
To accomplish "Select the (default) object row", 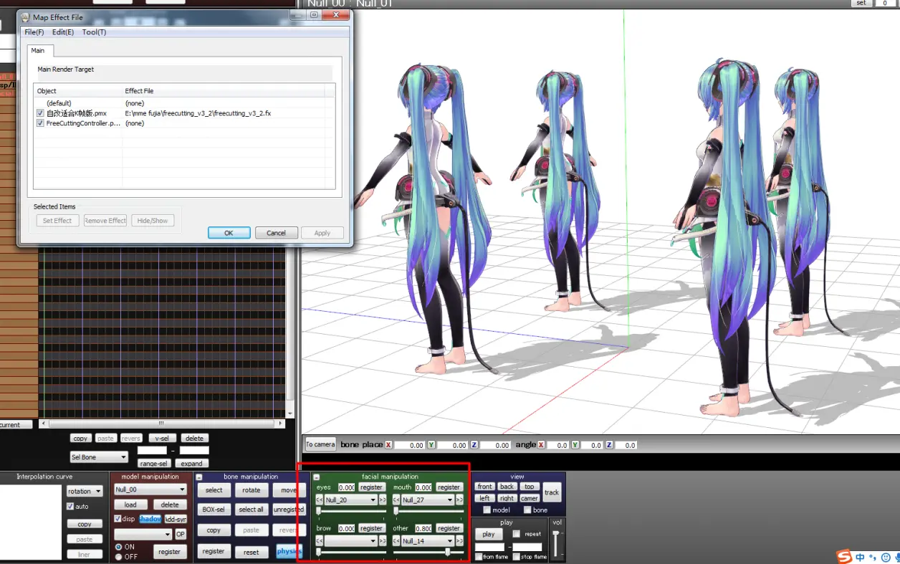I will pos(184,103).
